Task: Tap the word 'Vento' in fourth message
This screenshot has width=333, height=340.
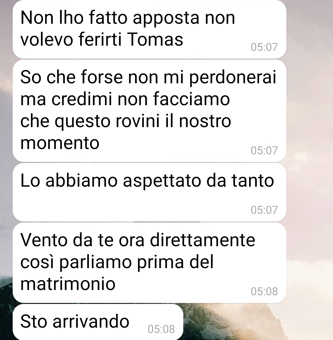Action: click(44, 240)
